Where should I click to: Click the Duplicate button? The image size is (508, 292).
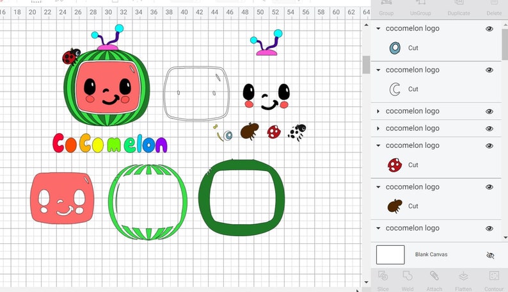pos(459,8)
